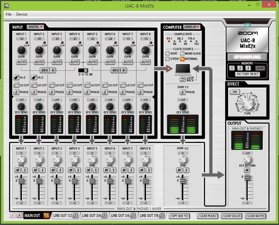
Task: Mute the DAW 1/2 mixer channel
Action: tap(179, 170)
